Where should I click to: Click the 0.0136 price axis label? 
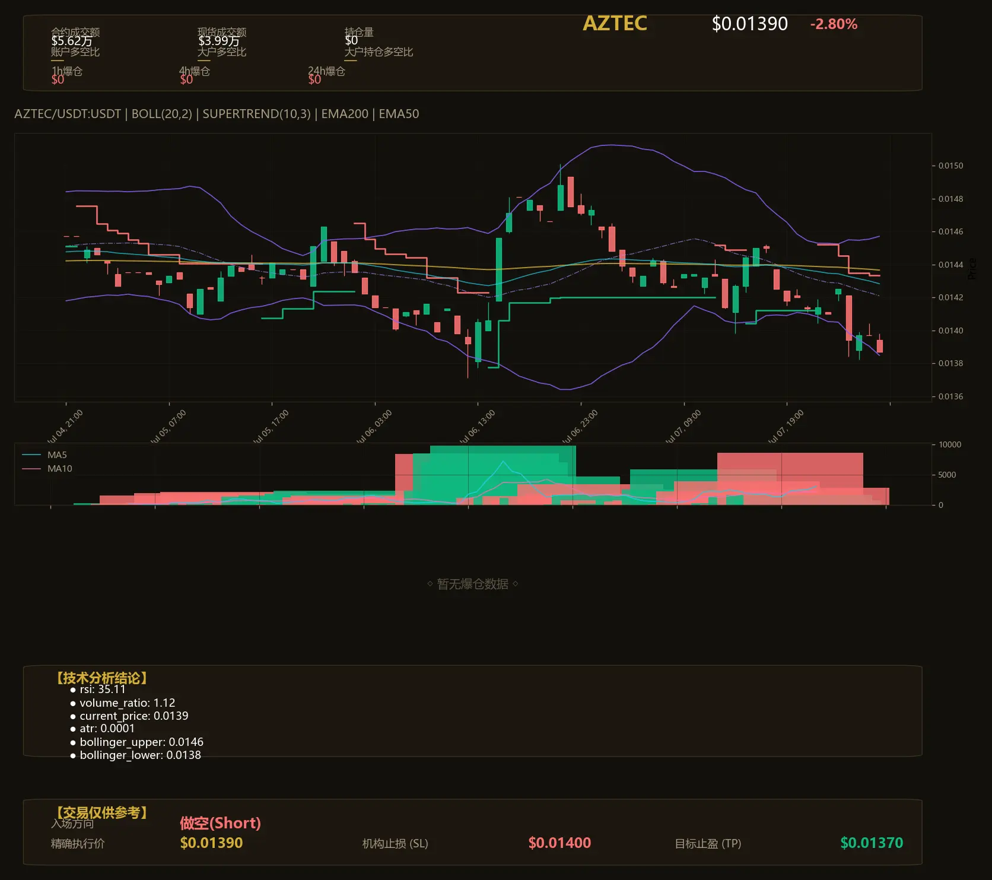[950, 396]
